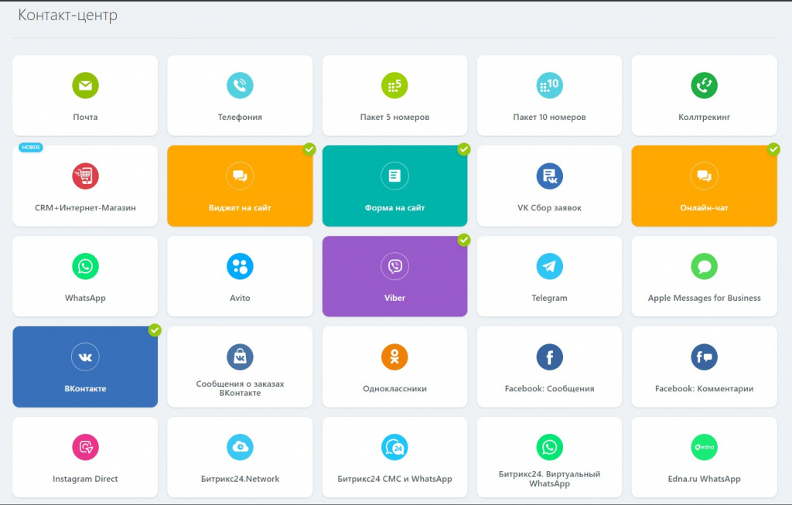The height and width of the screenshot is (505, 792).
Task: Click the Телефония phone icon
Action: pyautogui.click(x=240, y=85)
